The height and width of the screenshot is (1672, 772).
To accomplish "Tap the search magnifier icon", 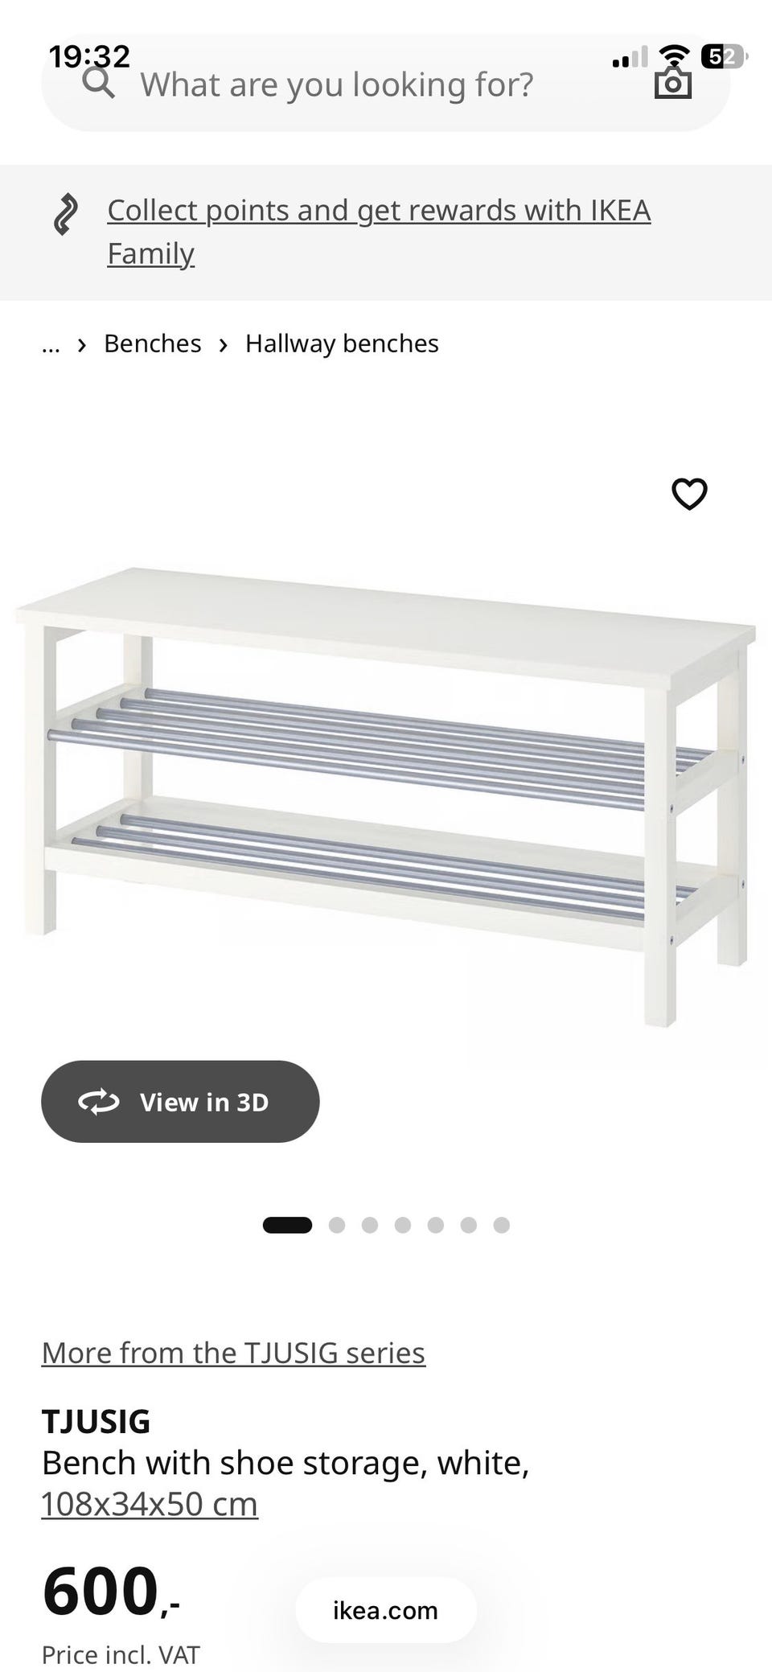I will point(99,83).
